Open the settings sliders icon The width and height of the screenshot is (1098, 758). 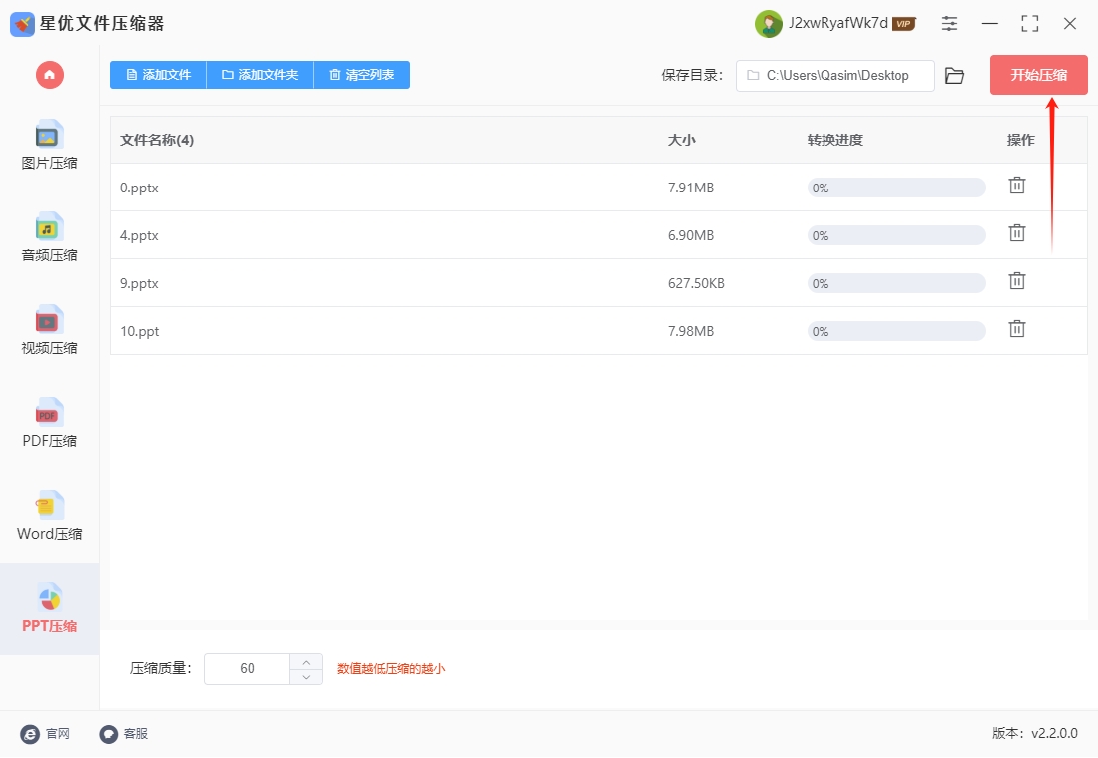pos(949,24)
